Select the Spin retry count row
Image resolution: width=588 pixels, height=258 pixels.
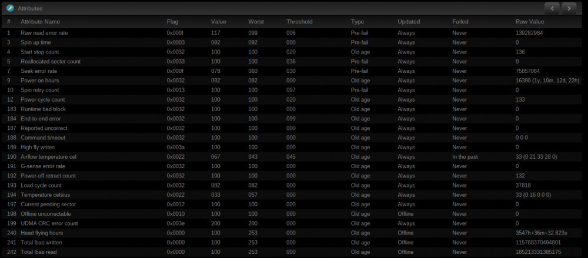coord(292,90)
